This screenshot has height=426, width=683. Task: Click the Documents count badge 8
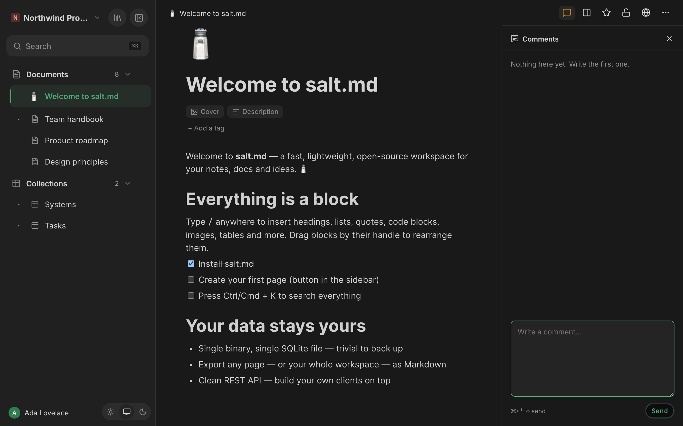pyautogui.click(x=117, y=74)
